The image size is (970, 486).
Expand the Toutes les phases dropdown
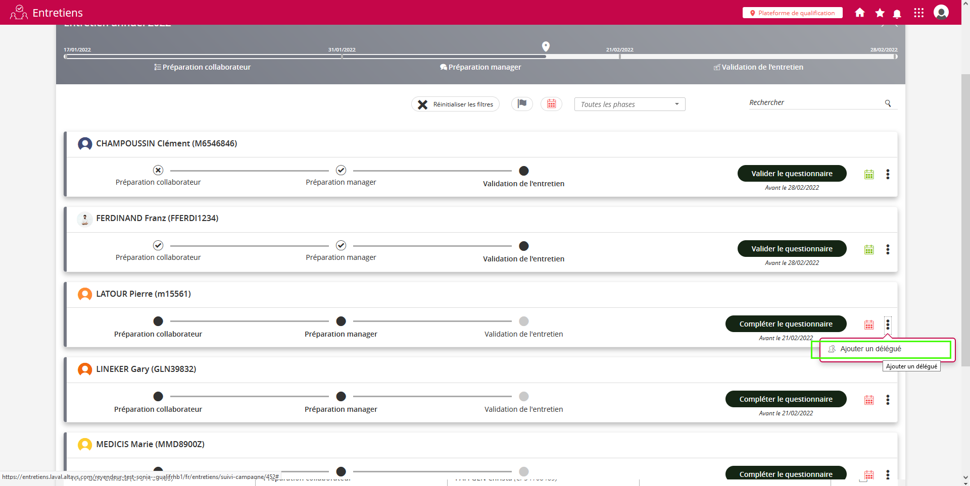click(629, 104)
